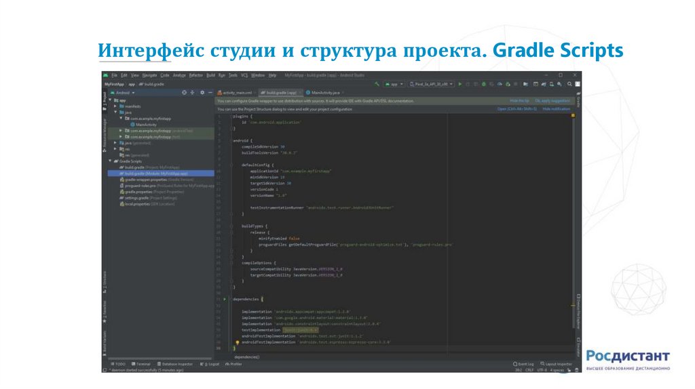Click the SDK Manager toolbar icon
The image size is (695, 389).
click(x=560, y=84)
